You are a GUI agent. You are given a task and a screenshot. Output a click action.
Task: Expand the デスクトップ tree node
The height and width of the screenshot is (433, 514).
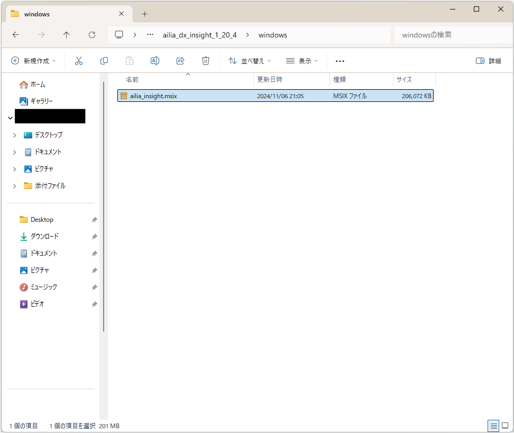click(x=14, y=135)
